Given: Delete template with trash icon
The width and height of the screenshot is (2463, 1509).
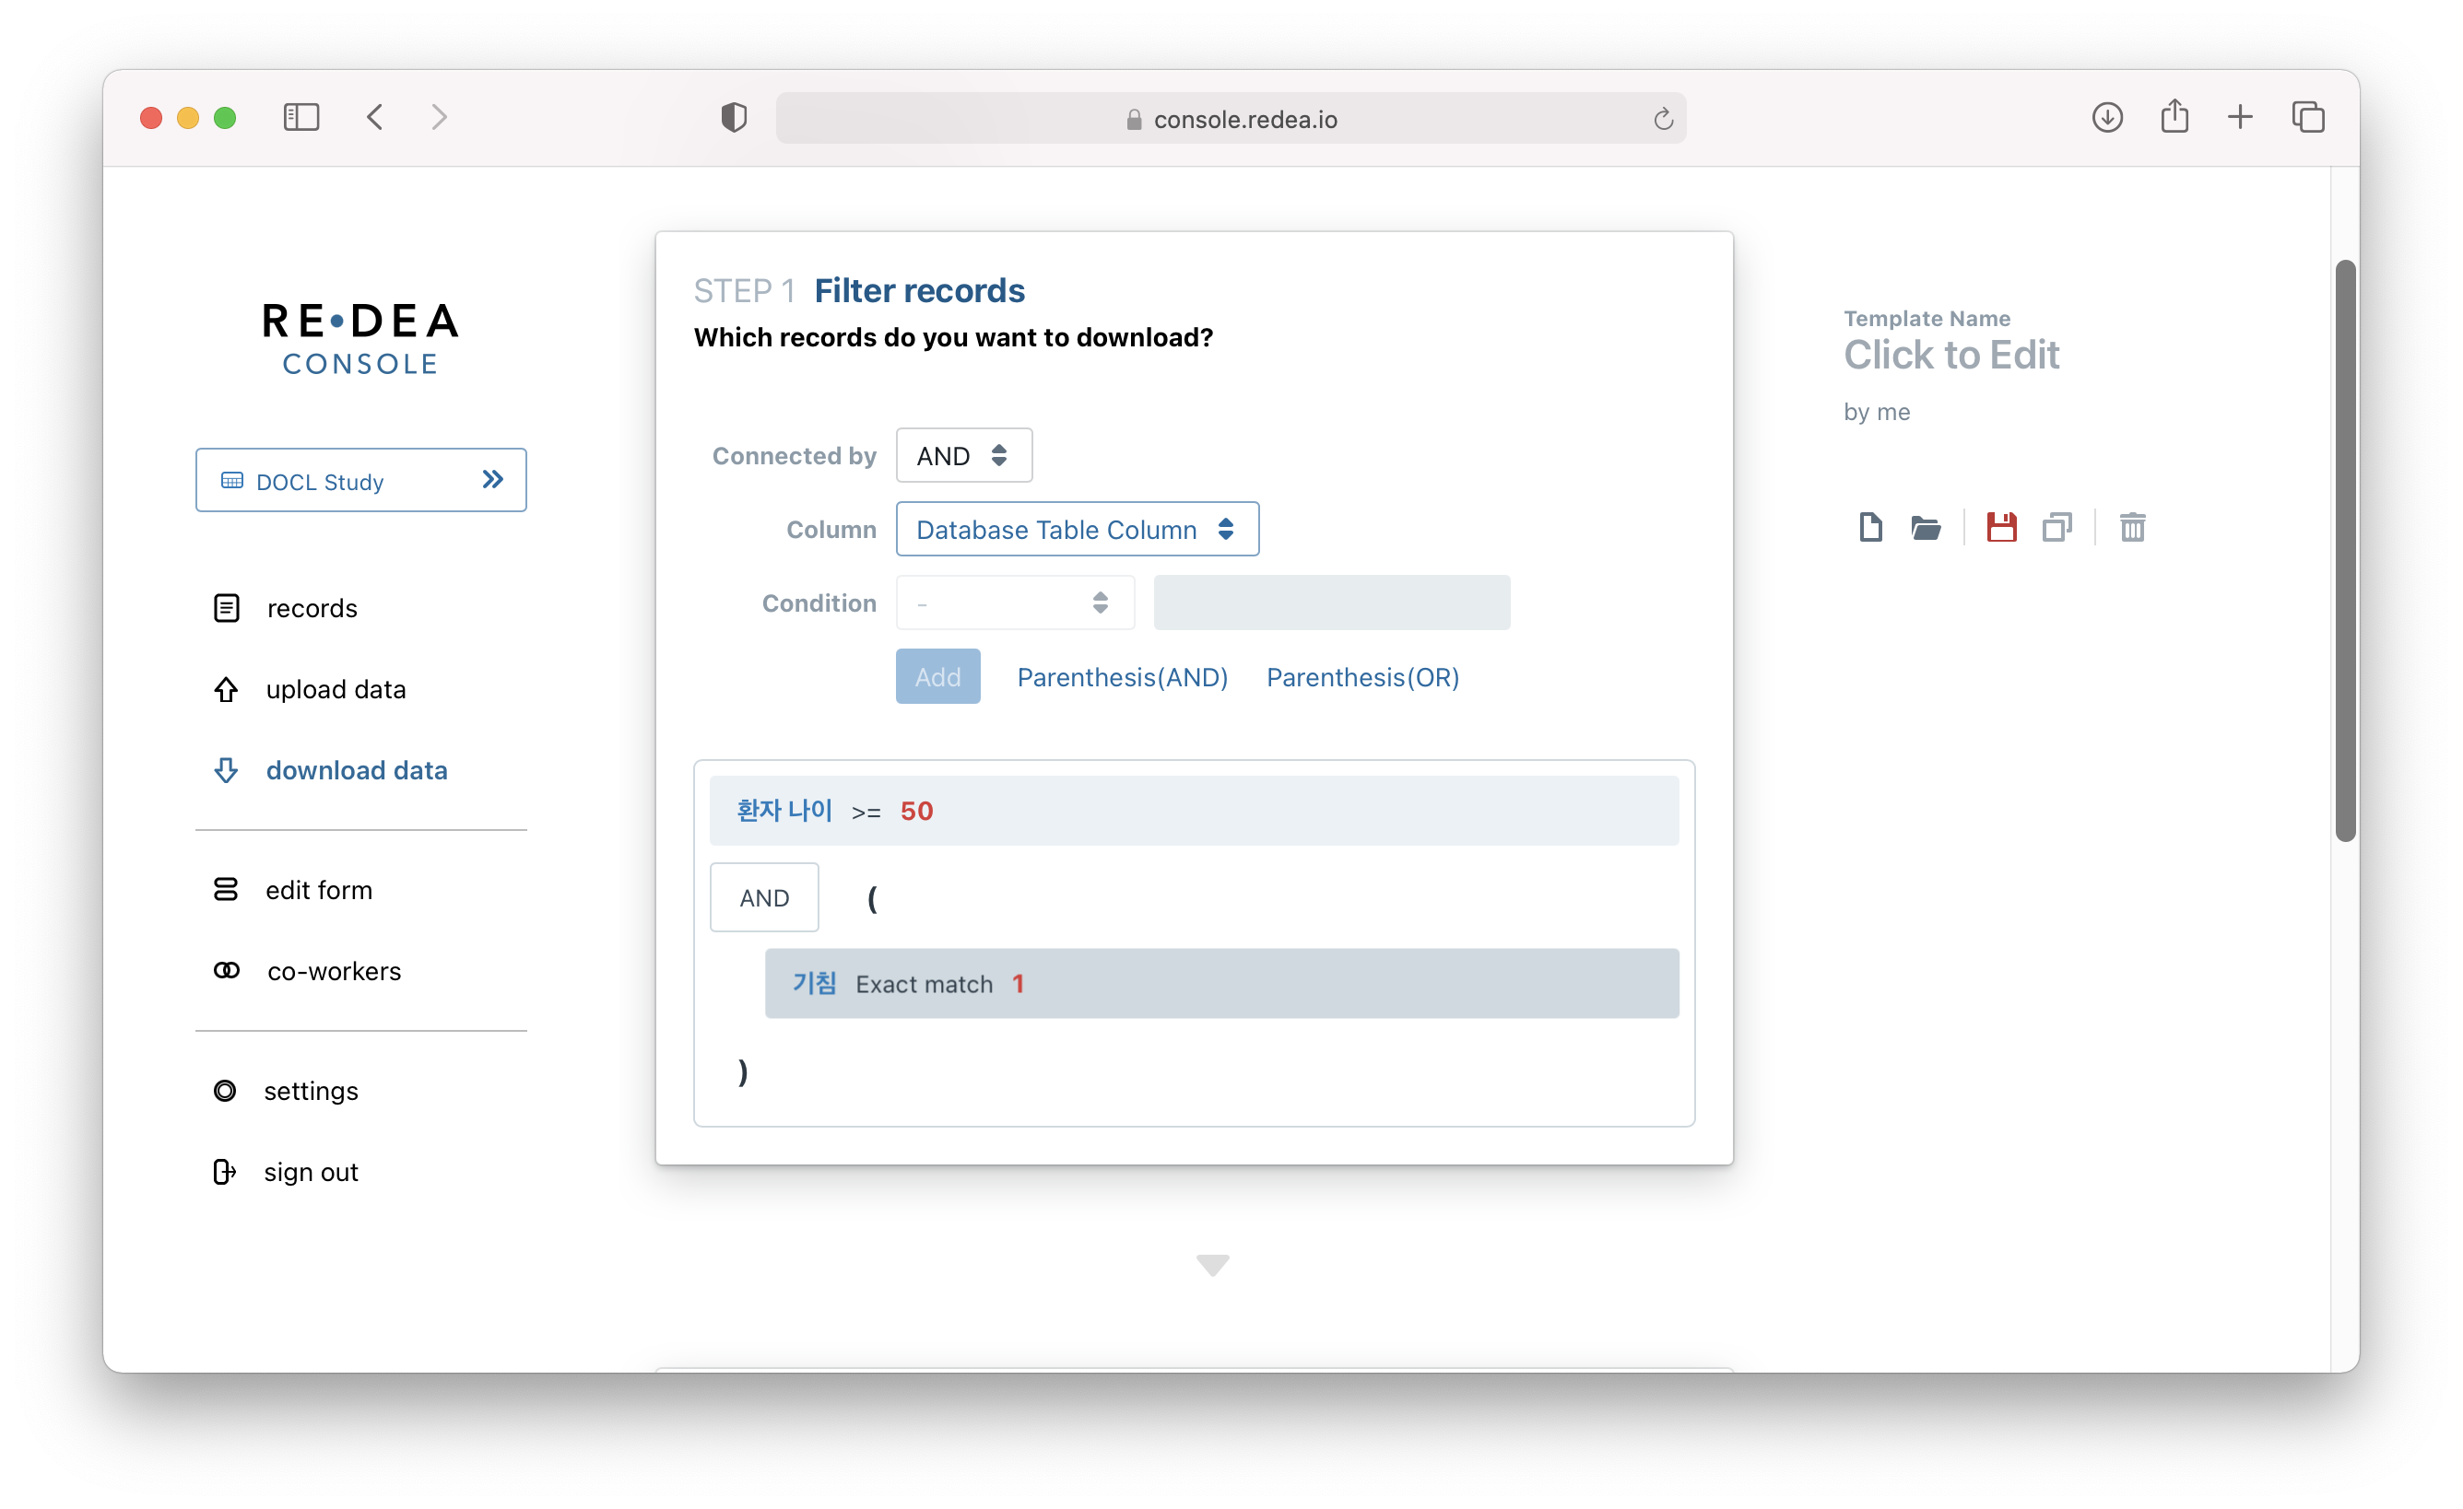Looking at the screenshot, I should pyautogui.click(x=2132, y=527).
